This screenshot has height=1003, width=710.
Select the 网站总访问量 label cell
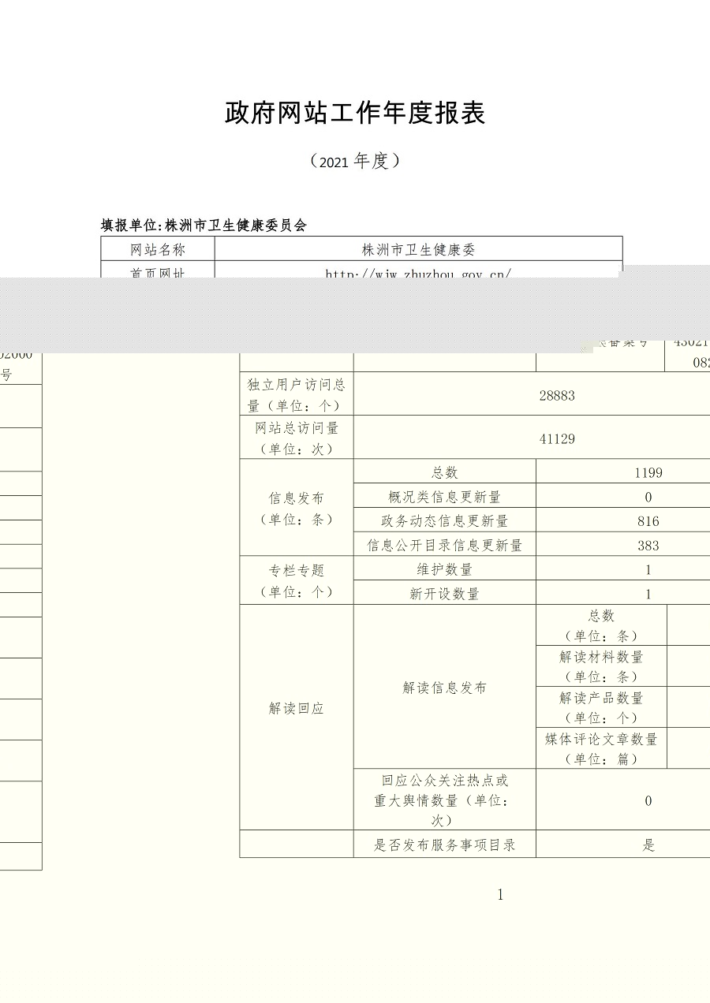[x=297, y=438]
